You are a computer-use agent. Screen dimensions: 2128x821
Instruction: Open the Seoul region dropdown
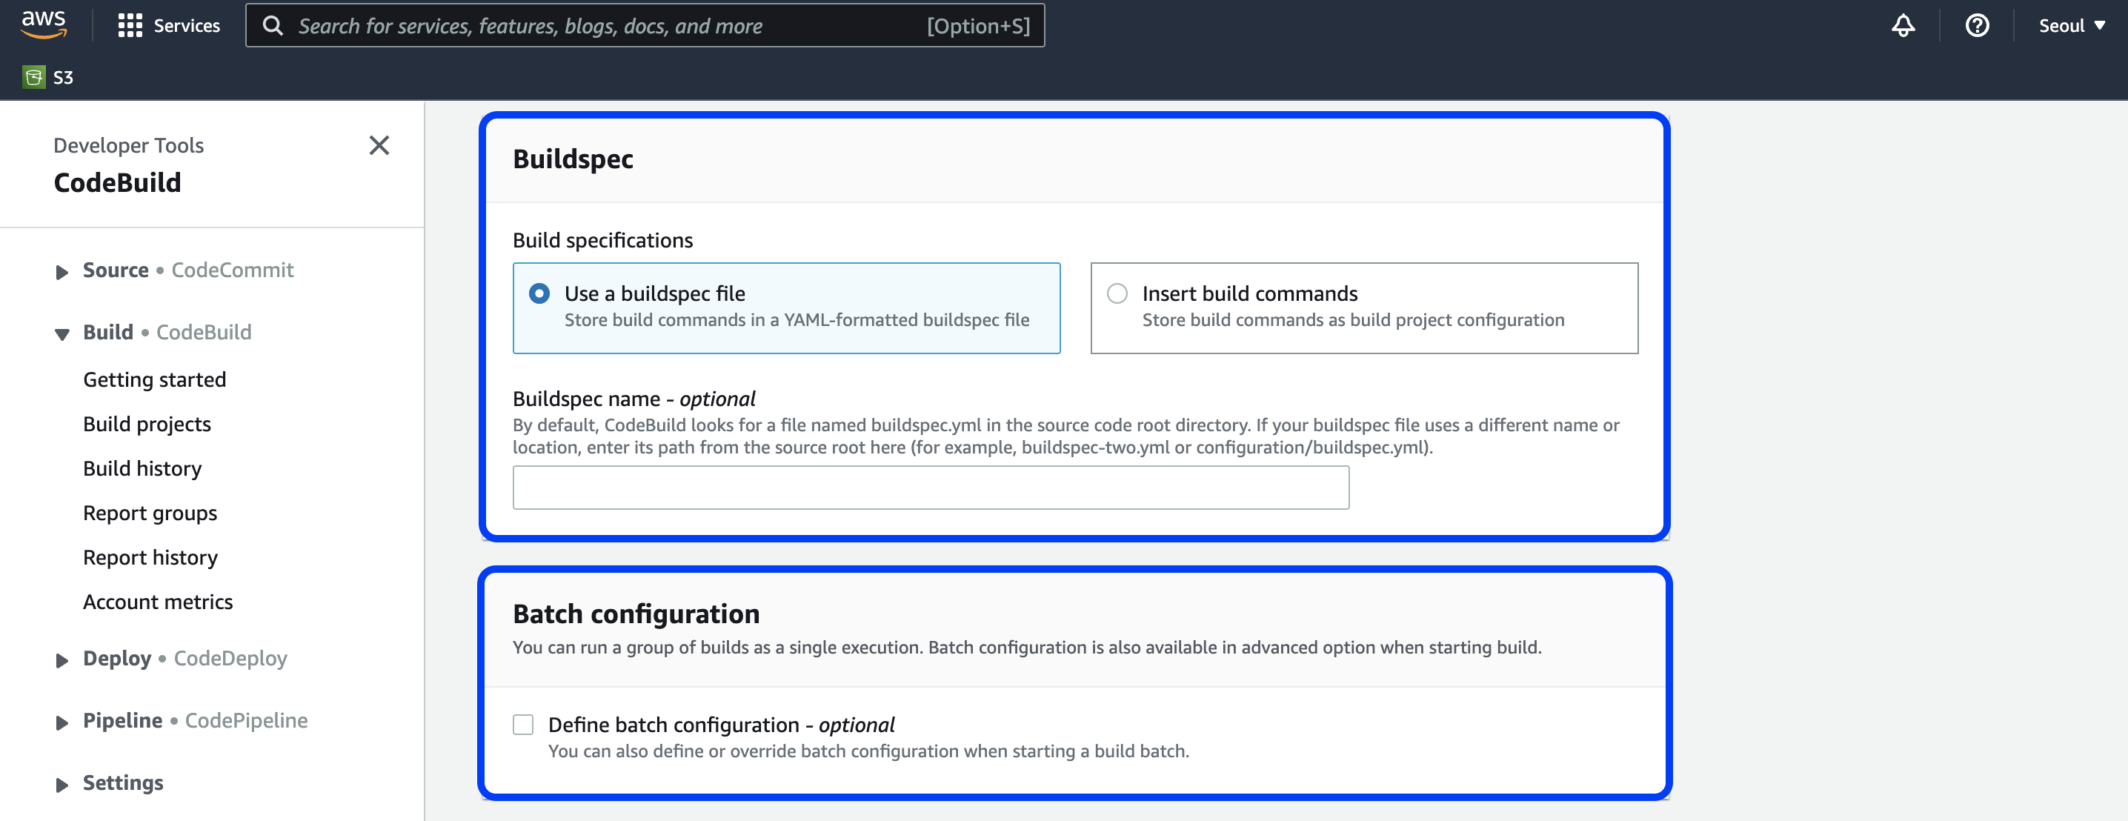[2071, 26]
